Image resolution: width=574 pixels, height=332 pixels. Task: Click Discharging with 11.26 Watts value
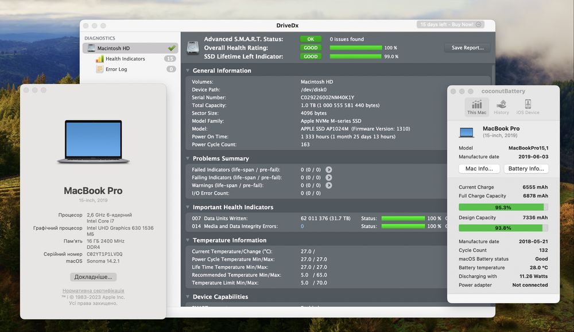pyautogui.click(x=534, y=276)
